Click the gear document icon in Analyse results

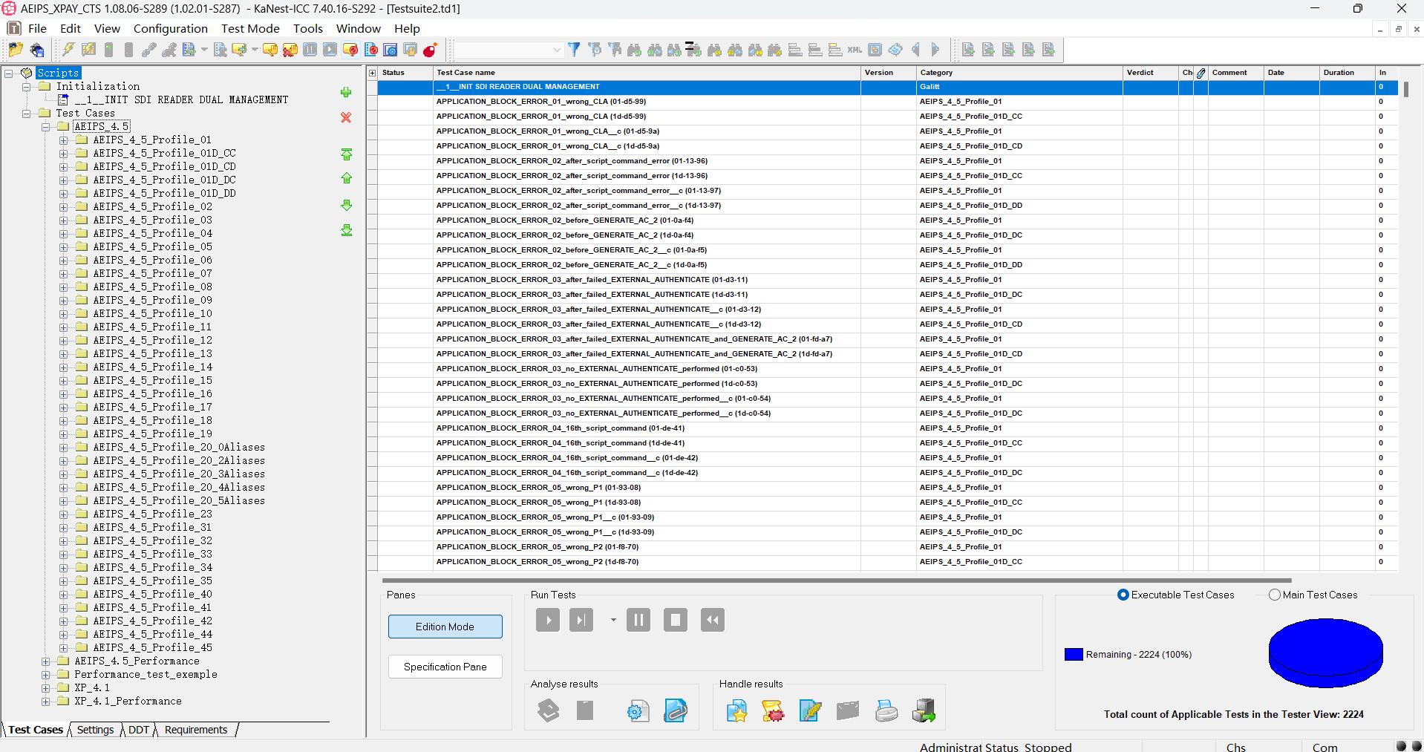point(638,710)
